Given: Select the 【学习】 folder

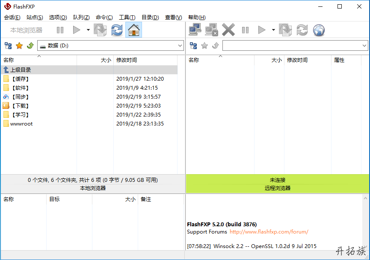Looking at the screenshot, I should click(x=89, y=114).
